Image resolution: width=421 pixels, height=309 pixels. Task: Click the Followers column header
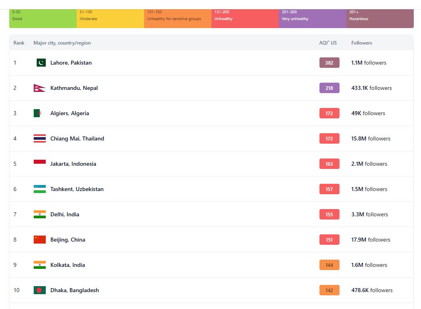point(361,43)
